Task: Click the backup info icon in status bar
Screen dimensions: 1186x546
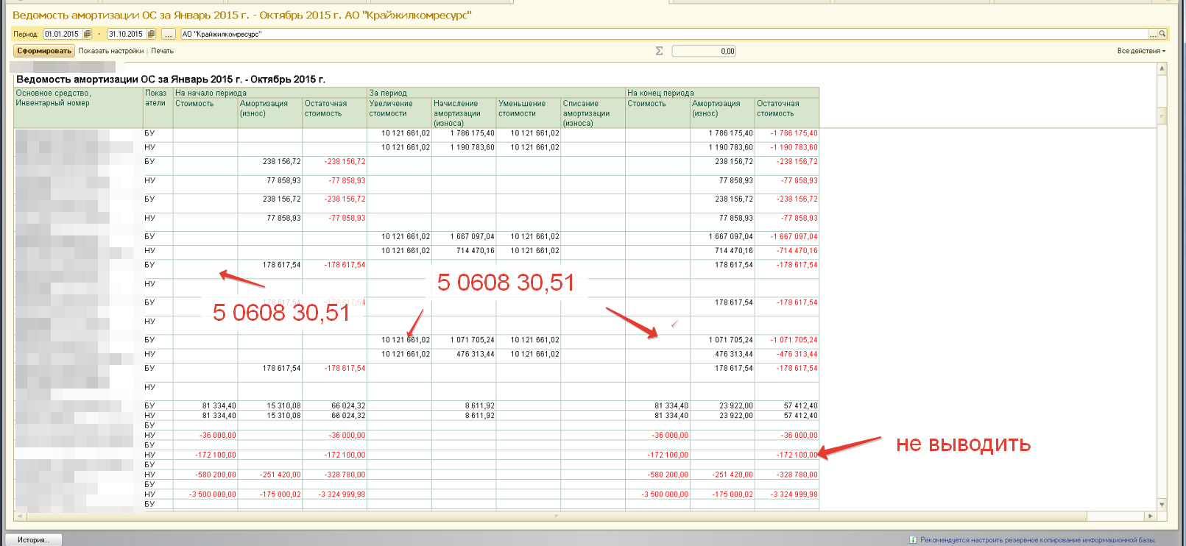Action: click(913, 540)
